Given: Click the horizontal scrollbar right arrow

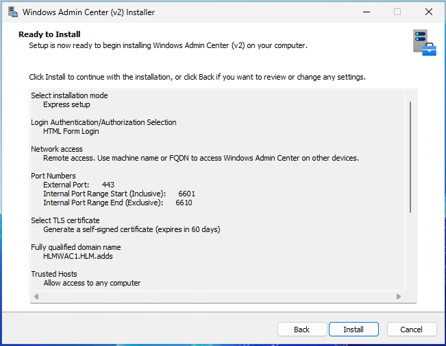Looking at the screenshot, I should point(399,297).
